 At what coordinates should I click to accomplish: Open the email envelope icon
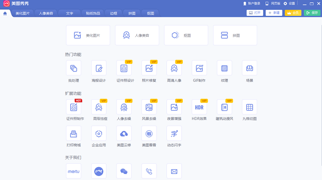coord(174,171)
